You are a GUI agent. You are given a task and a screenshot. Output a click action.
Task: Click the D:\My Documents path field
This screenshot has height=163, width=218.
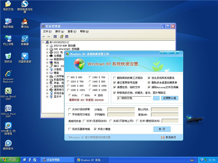tap(134, 98)
